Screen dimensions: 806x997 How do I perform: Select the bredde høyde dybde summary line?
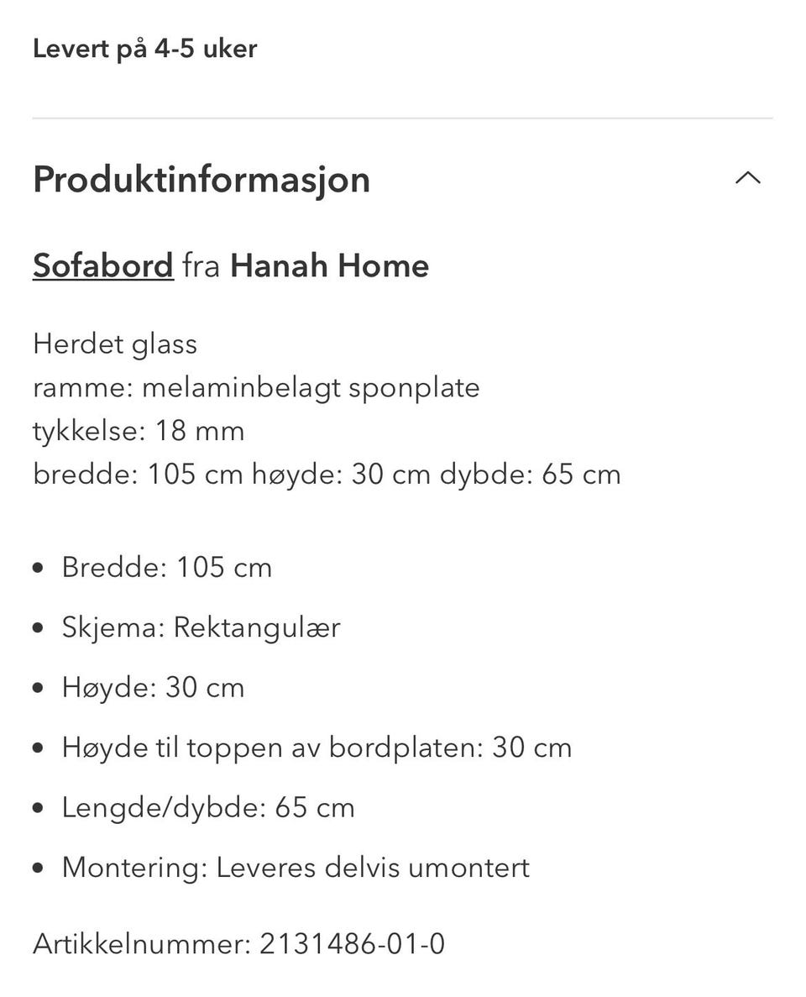tap(327, 475)
